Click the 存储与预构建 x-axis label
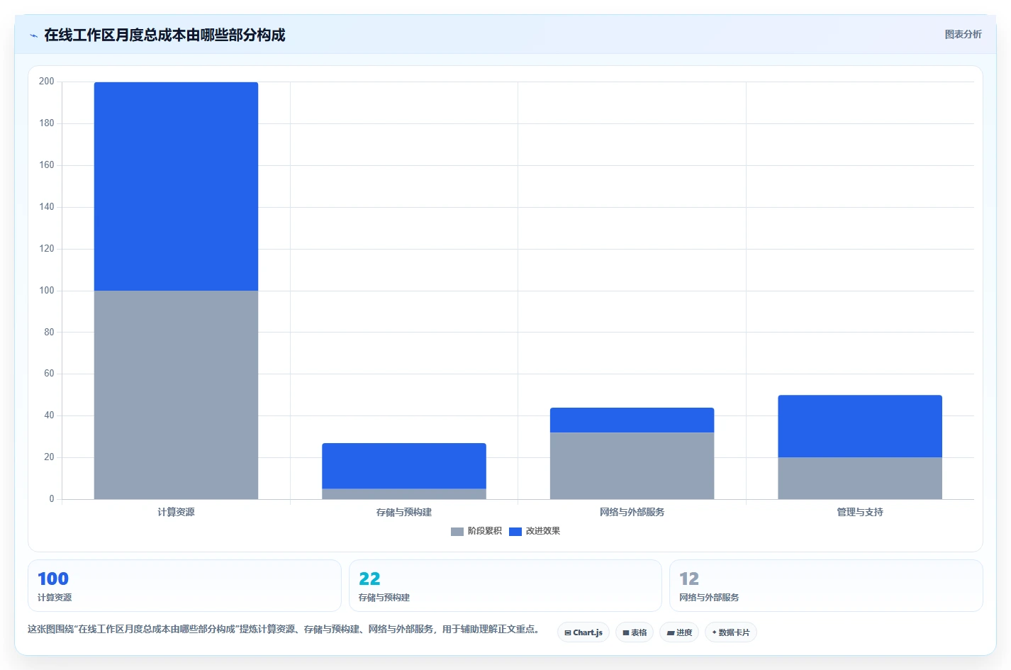1011x670 pixels. point(404,512)
